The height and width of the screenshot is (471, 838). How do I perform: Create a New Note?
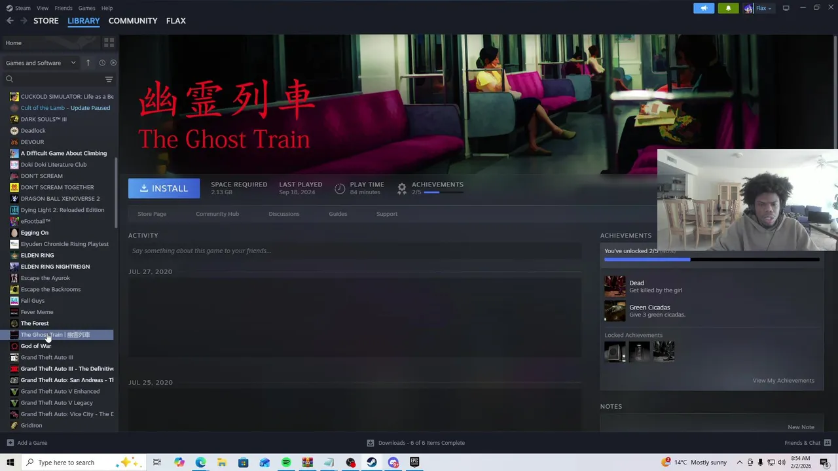click(801, 427)
